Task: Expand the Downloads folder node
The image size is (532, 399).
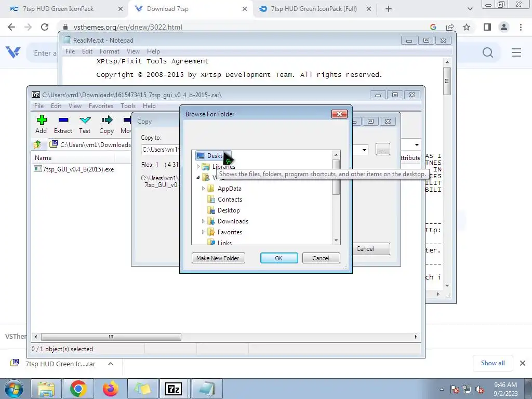Action: tap(203, 221)
